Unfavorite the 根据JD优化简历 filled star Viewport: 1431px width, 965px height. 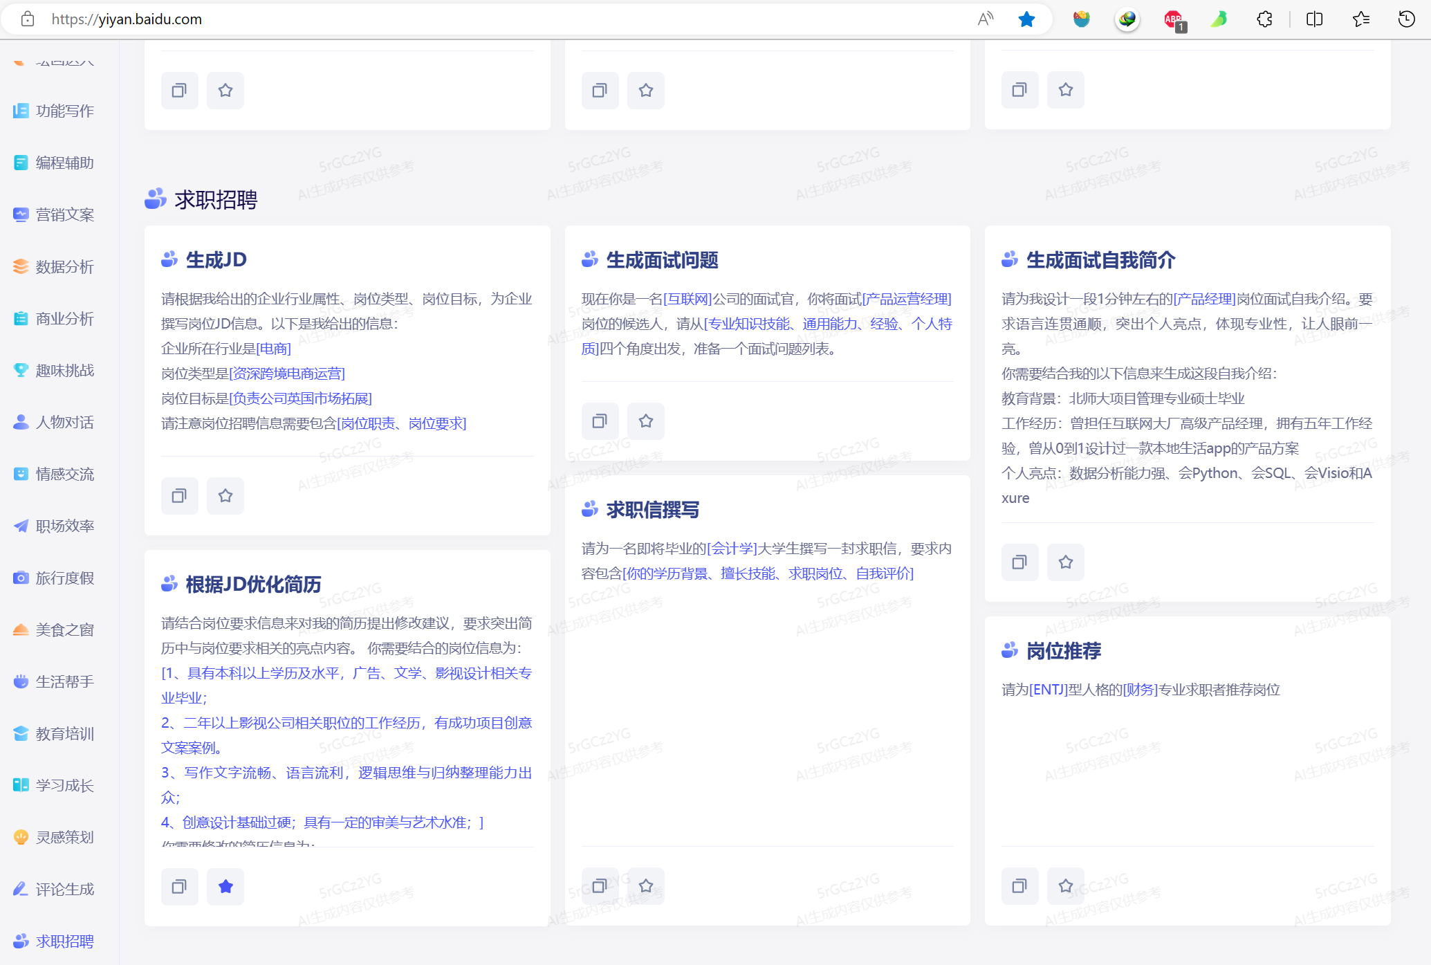click(x=225, y=886)
